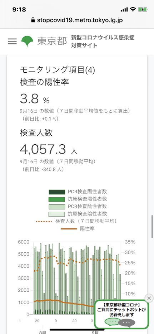Open the hamburger navigation menu

(12, 41)
